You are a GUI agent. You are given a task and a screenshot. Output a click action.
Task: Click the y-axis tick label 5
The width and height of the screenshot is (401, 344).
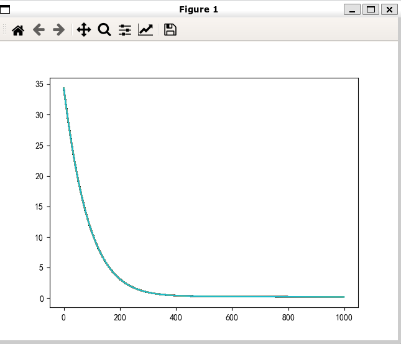coord(41,267)
